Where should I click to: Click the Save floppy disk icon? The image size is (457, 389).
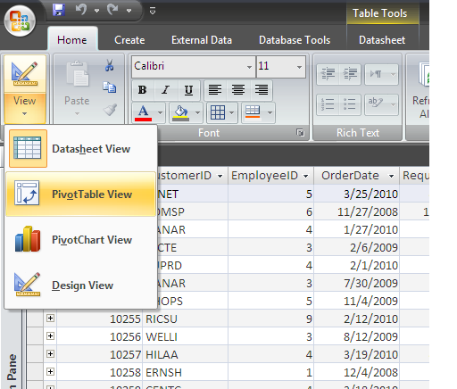click(59, 11)
